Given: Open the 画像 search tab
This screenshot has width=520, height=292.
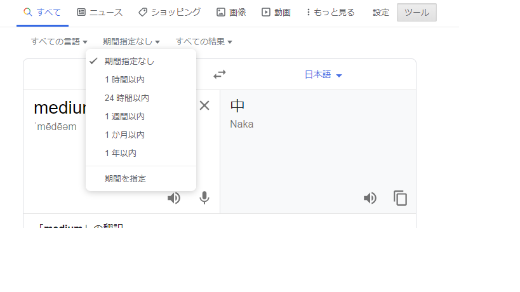Looking at the screenshot, I should (233, 12).
